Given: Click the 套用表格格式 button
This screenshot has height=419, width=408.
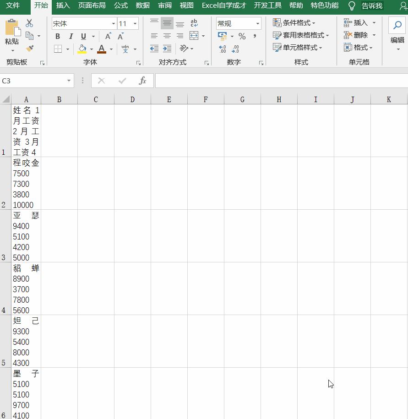Looking at the screenshot, I should 302,35.
